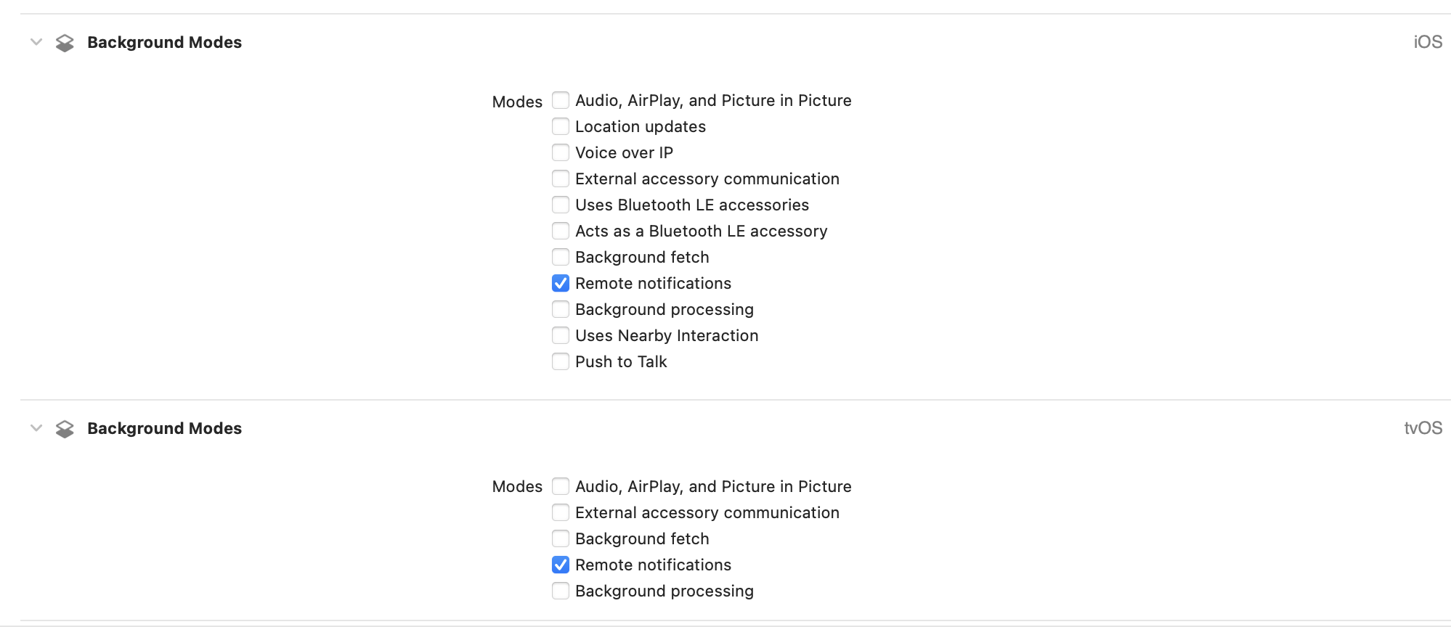The image size is (1451, 627).
Task: Tick tvOS External accessory communication checkbox
Action: (x=561, y=512)
